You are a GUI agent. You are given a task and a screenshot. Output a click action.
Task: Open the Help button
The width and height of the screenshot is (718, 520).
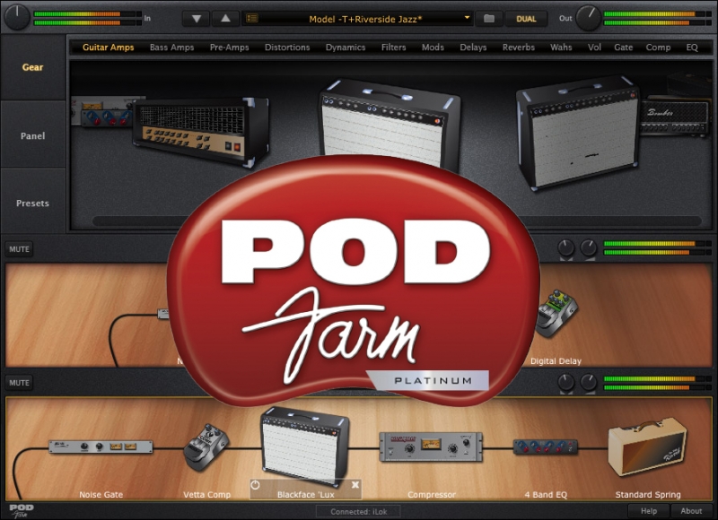click(648, 511)
